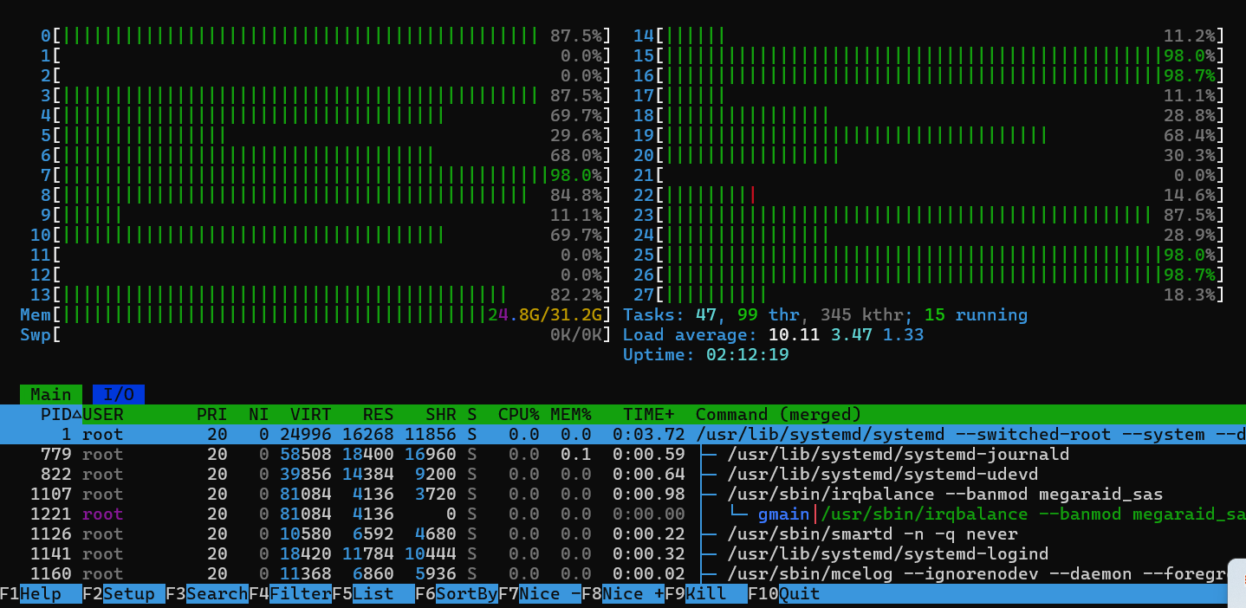Sort by PID column header
Image resolution: width=1246 pixels, height=608 pixels.
(56, 415)
